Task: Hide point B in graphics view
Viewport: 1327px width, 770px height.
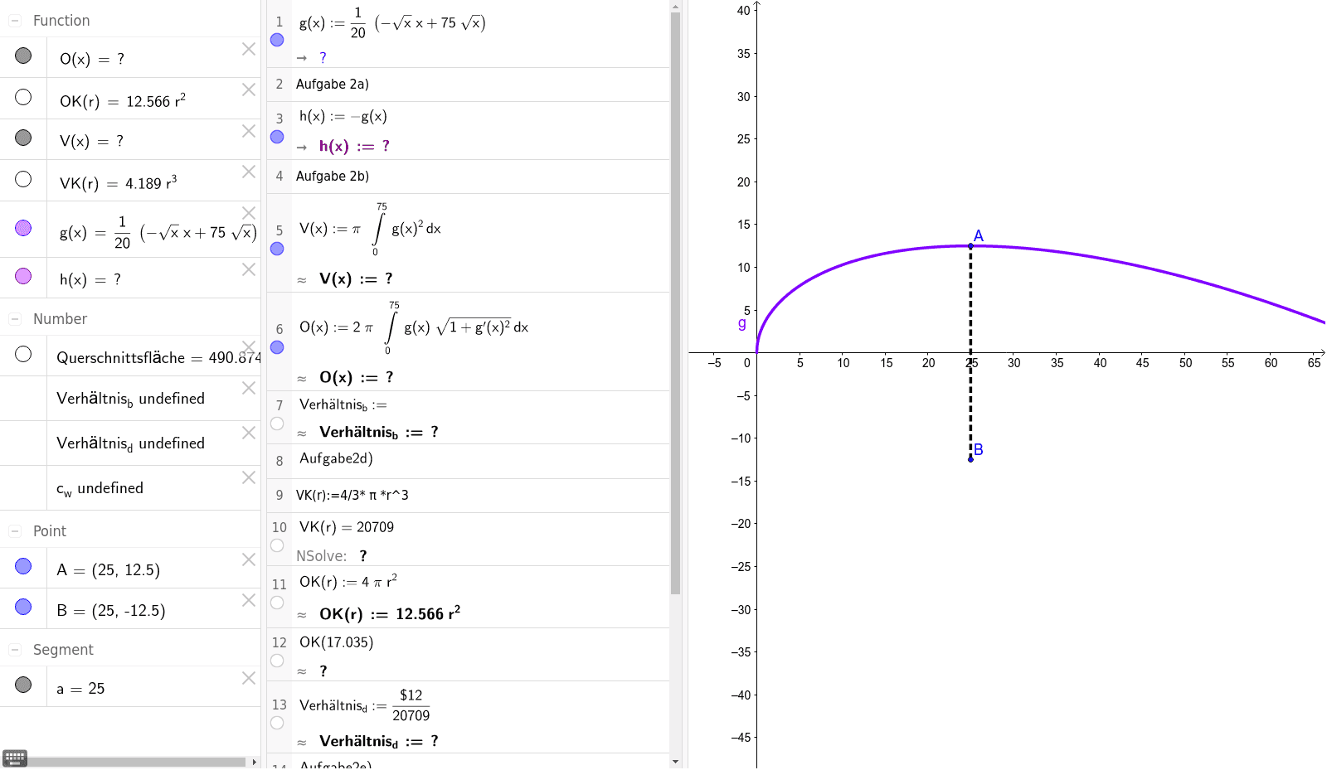Action: (23, 607)
